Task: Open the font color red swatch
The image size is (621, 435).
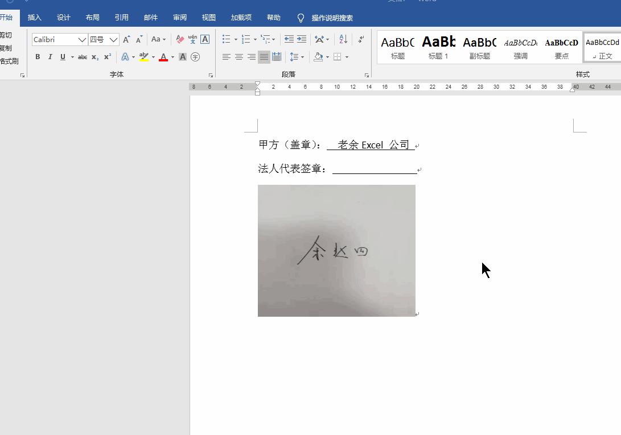Action: [163, 57]
